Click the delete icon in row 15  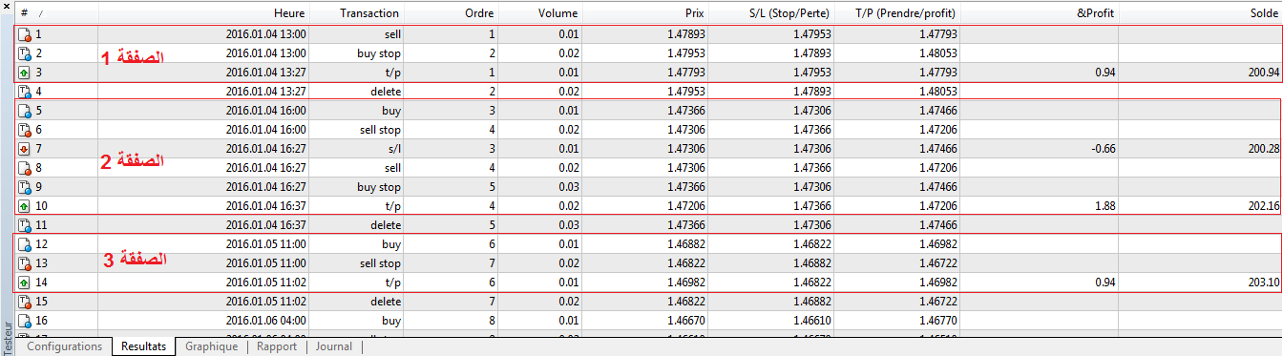point(25,302)
